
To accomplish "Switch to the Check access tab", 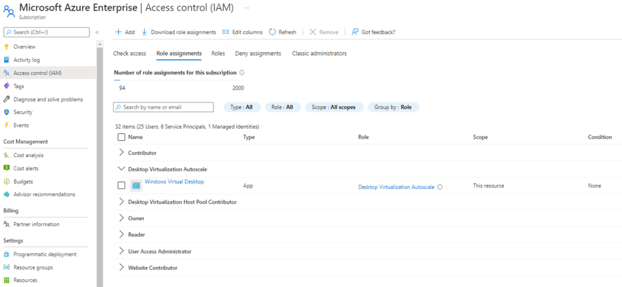I will click(130, 53).
